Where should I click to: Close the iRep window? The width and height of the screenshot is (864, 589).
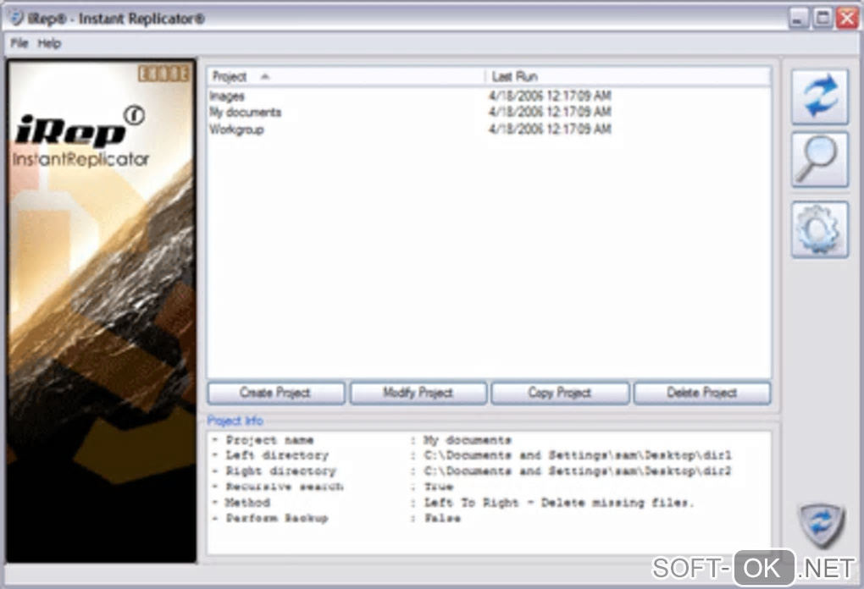847,18
